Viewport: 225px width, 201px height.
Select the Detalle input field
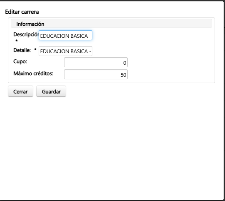(x=65, y=51)
